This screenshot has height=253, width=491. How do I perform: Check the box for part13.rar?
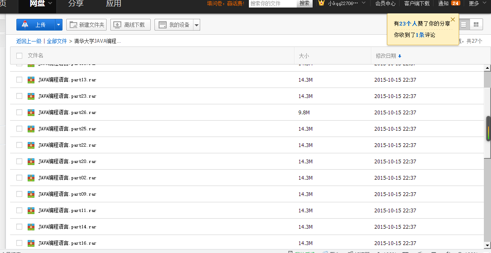(x=19, y=80)
